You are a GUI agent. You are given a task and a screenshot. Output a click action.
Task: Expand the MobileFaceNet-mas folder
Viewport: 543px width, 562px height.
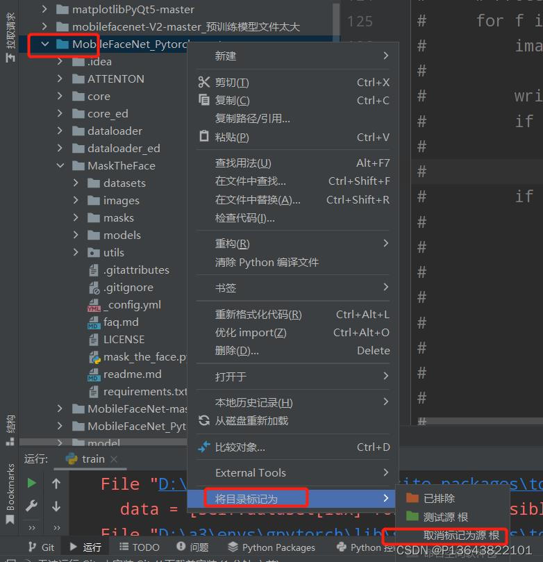(60, 408)
